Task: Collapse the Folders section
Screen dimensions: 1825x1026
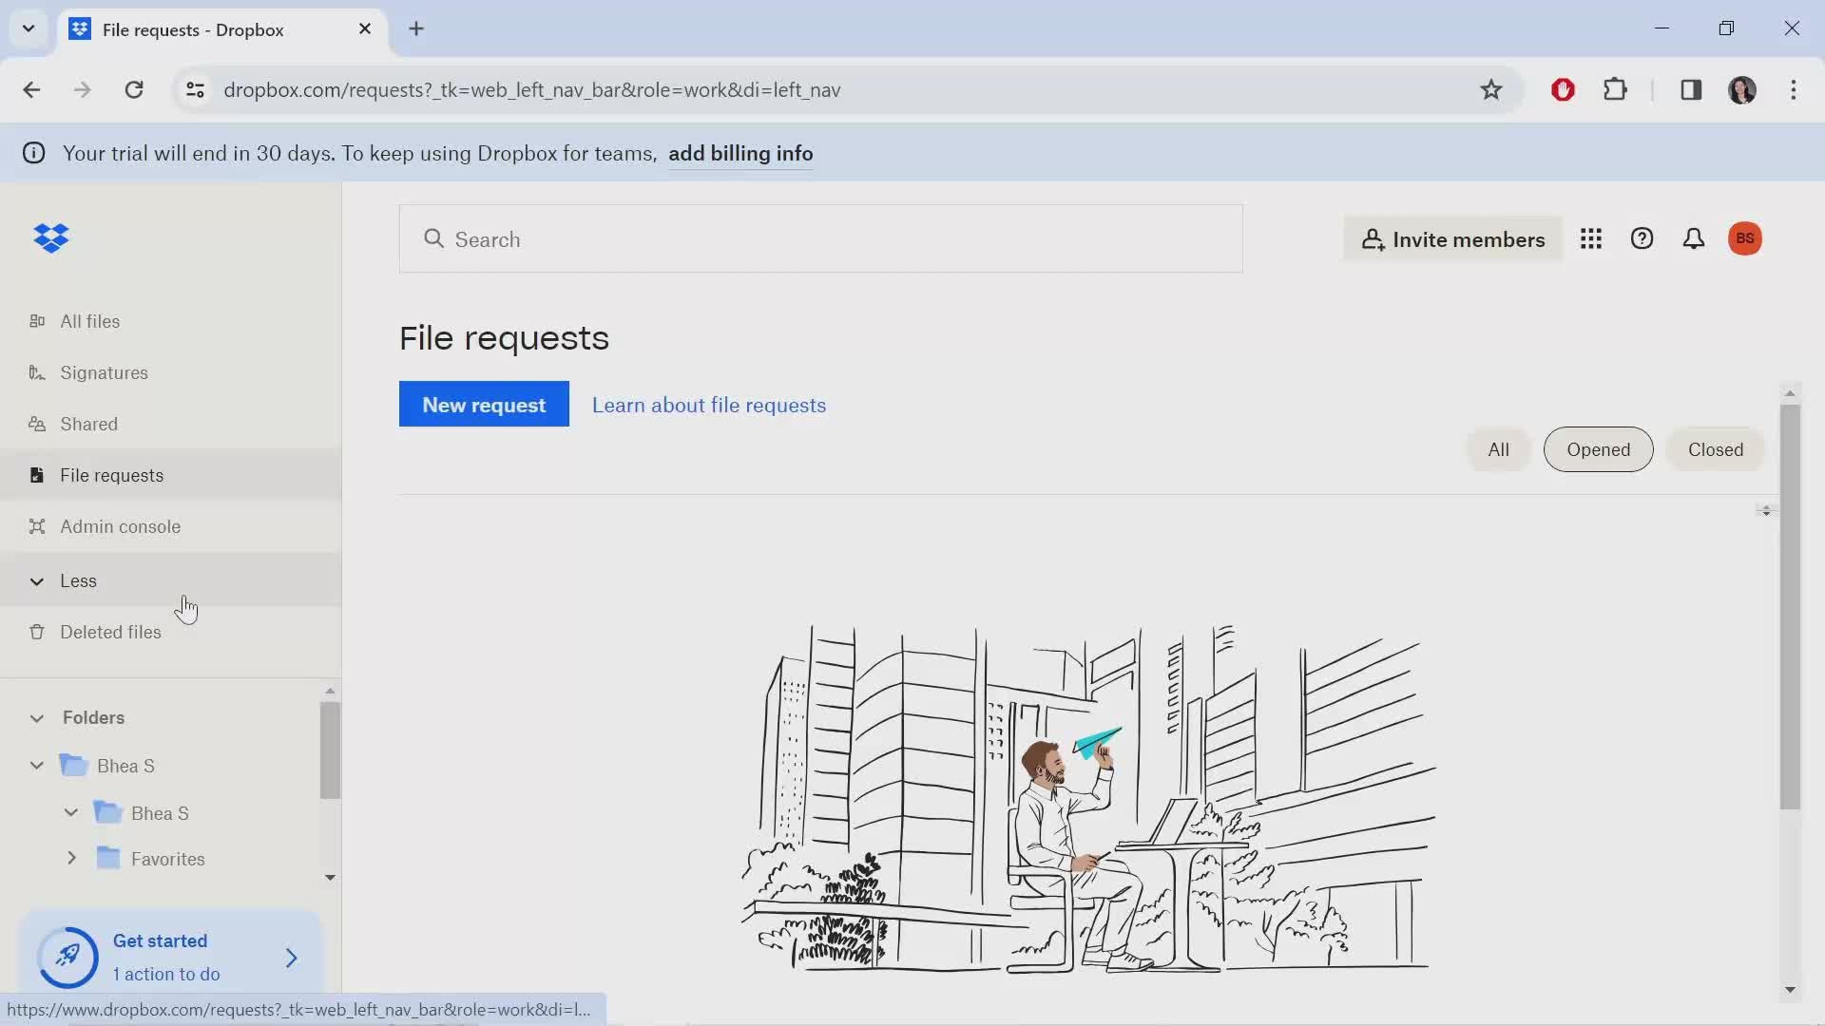Action: [x=35, y=716]
